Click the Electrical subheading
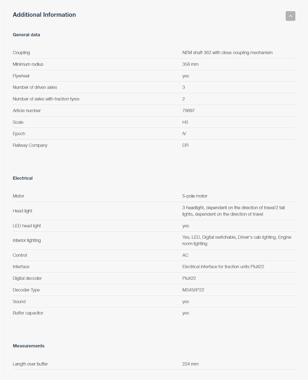The height and width of the screenshot is (380, 308). coord(23,178)
